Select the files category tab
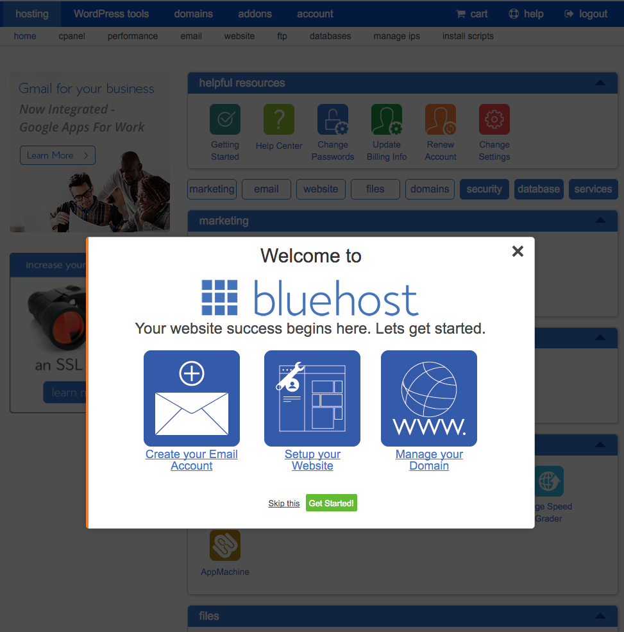 (375, 189)
